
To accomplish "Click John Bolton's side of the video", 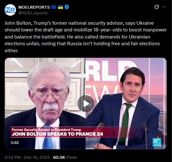I will [45, 104].
